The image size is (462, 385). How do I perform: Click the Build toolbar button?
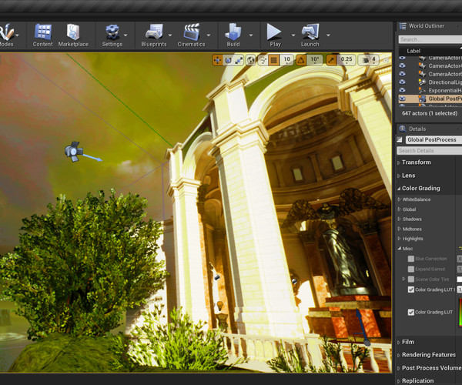point(233,35)
